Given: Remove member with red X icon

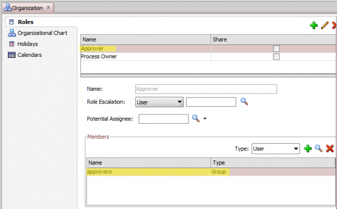Looking at the screenshot, I should pyautogui.click(x=330, y=149).
